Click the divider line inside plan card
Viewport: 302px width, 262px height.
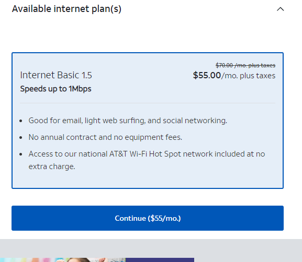148,103
